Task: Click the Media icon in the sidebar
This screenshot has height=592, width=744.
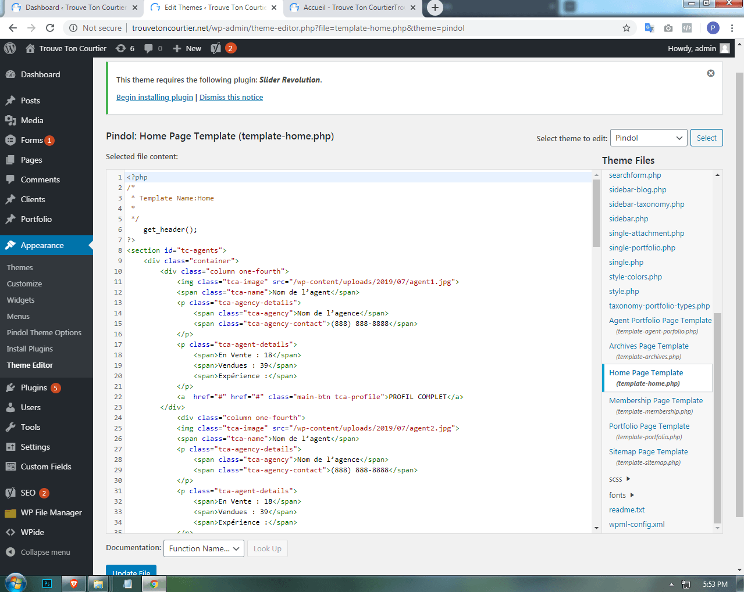Action: (x=10, y=120)
